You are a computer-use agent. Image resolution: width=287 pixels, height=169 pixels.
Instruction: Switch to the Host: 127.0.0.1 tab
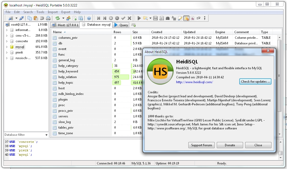pyautogui.click(x=65, y=25)
